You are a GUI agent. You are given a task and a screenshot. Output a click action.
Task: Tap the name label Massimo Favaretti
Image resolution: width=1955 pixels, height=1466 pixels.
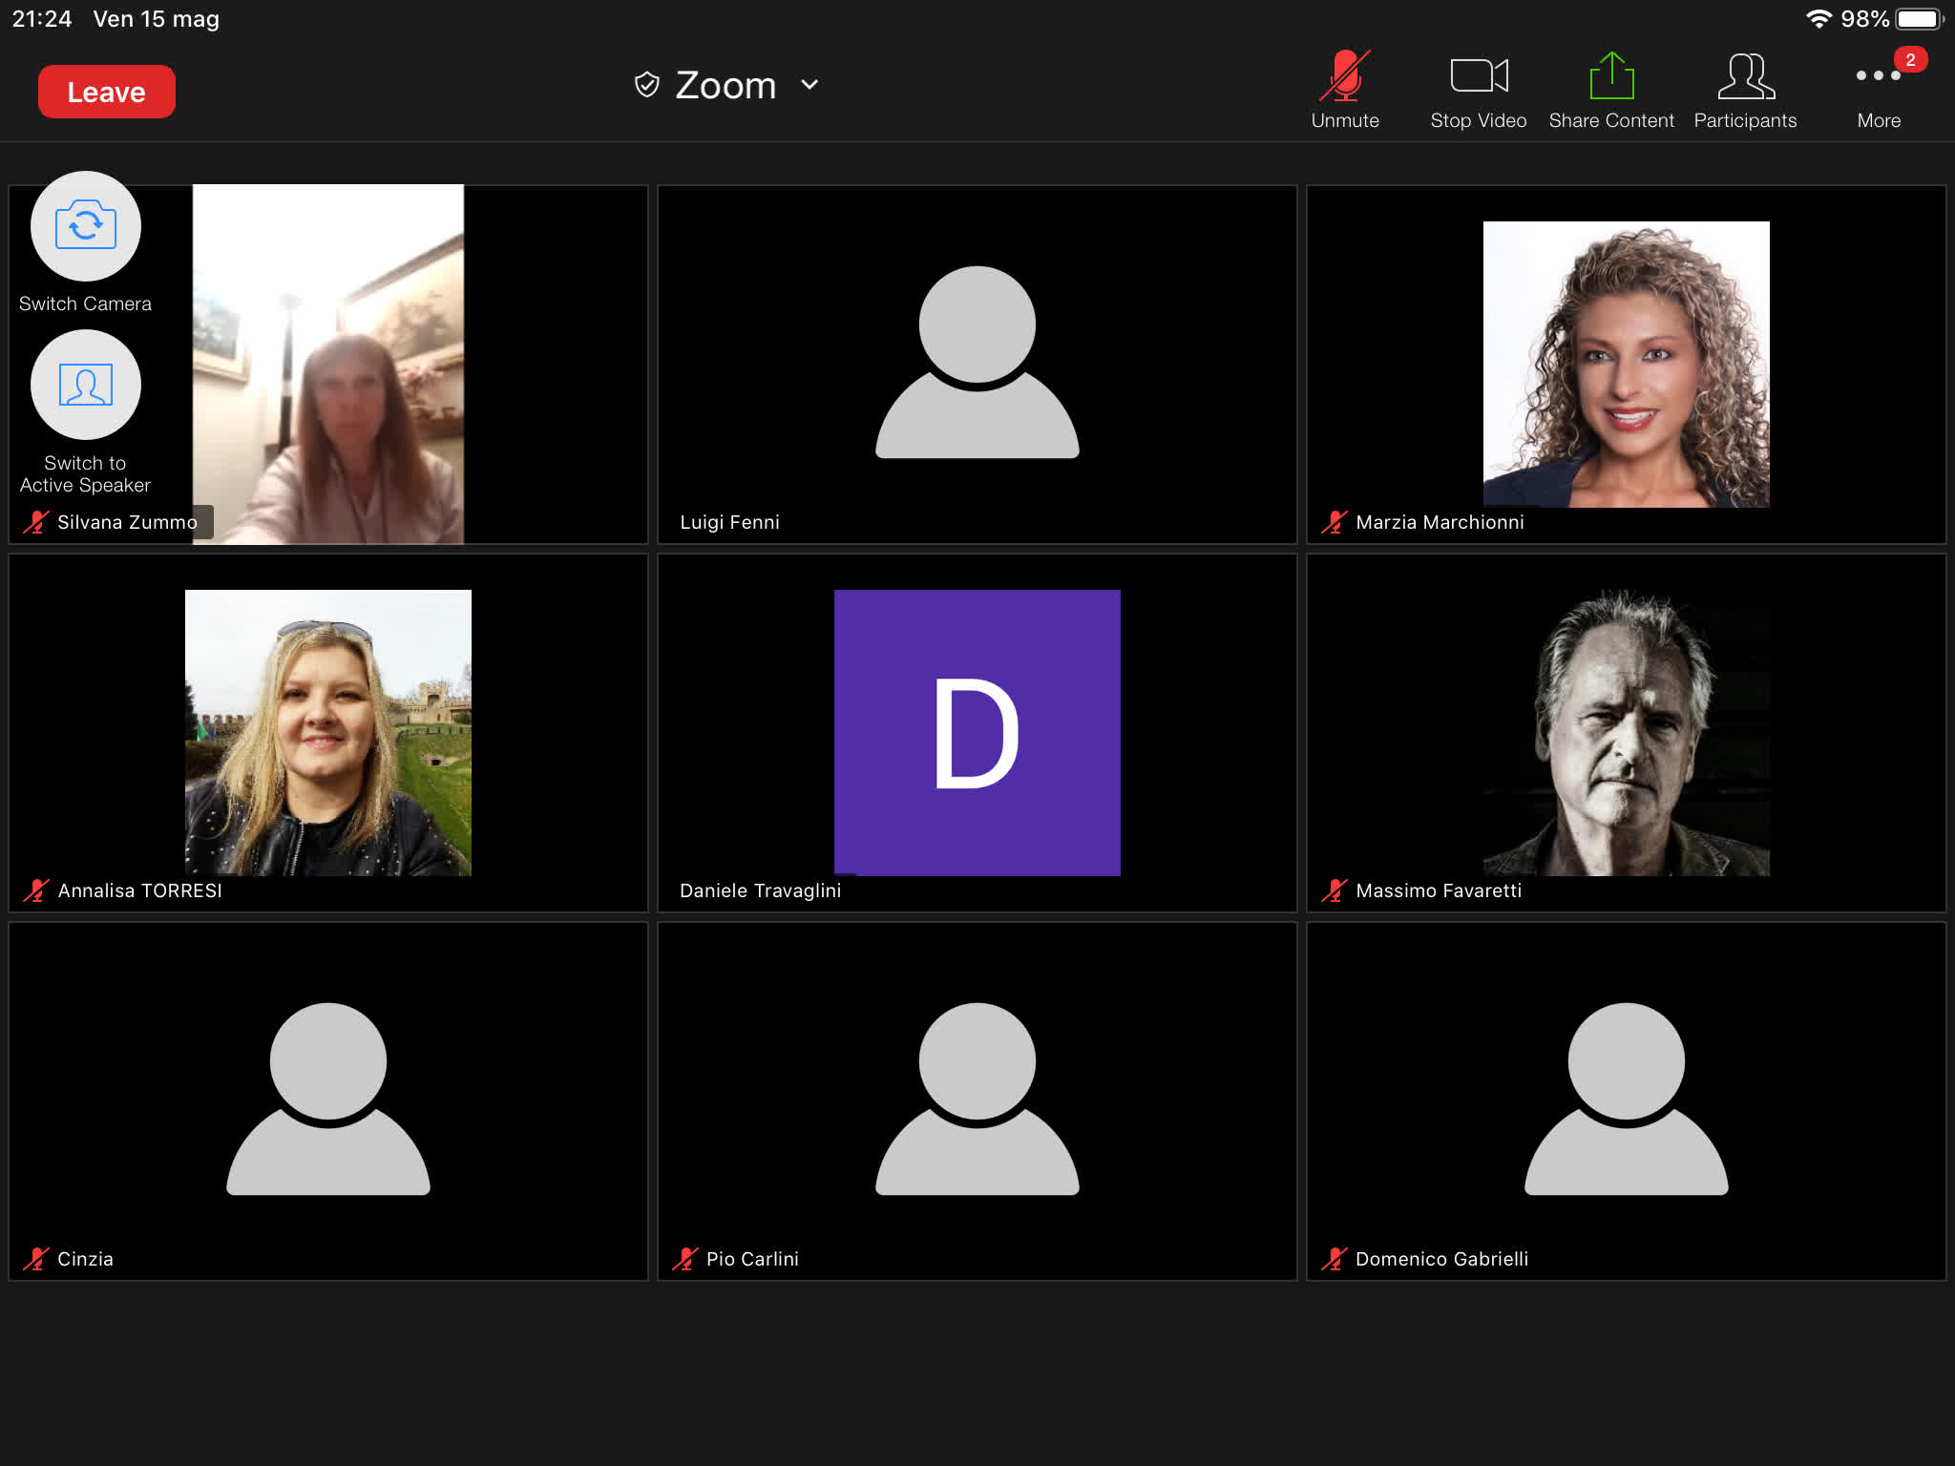click(x=1439, y=890)
